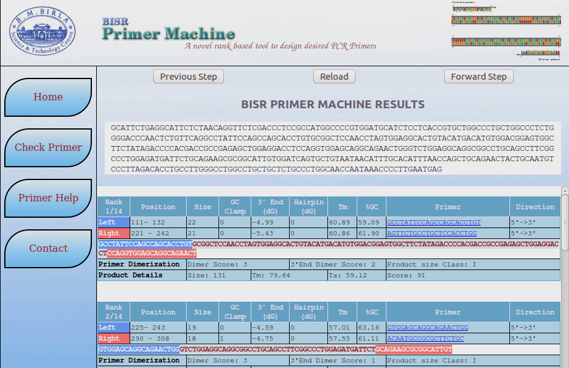Click Product Details Size: 131
This screenshot has width=569, height=368.
[218, 275]
